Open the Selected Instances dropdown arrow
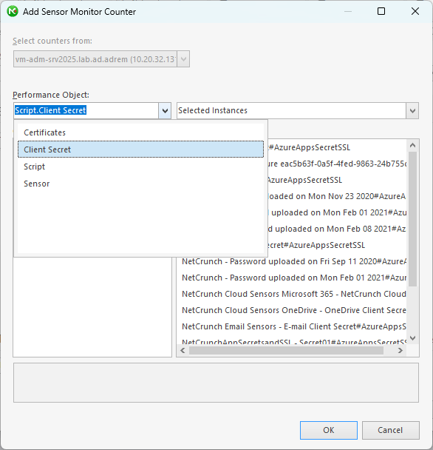Screen dimensions: 433x450 click(x=412, y=110)
